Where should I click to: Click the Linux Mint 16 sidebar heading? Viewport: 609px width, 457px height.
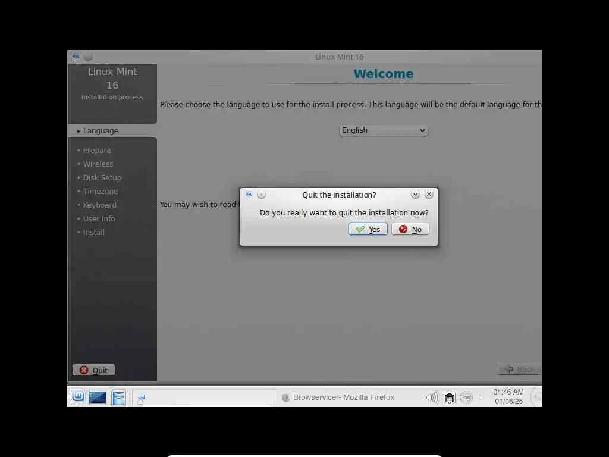[x=112, y=78]
